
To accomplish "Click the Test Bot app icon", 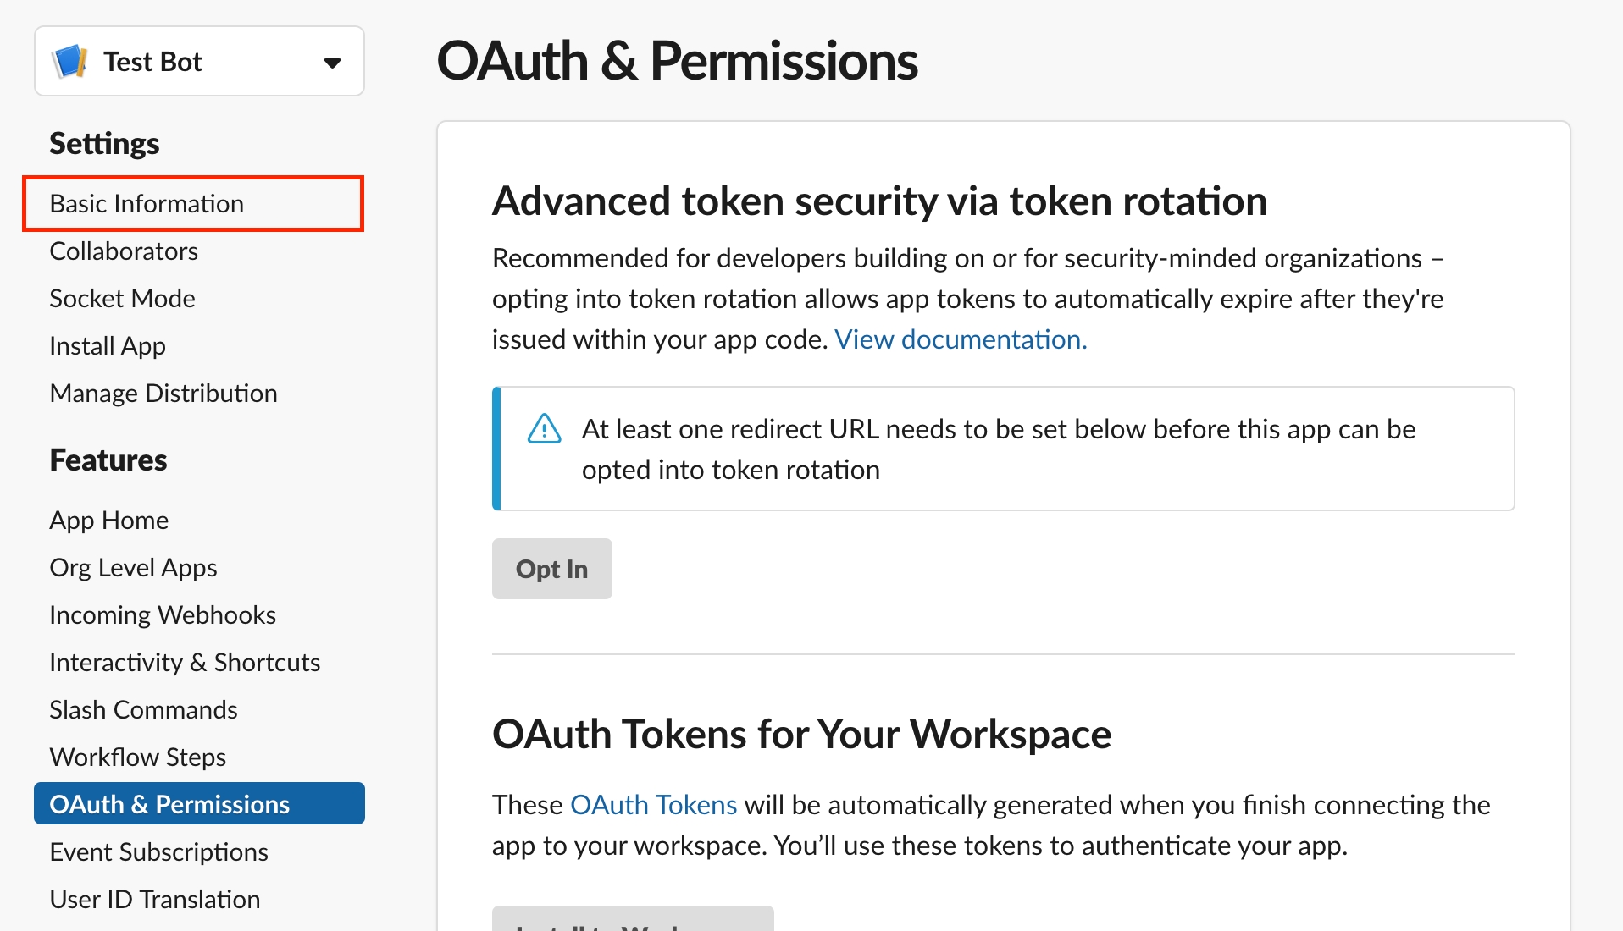I will 69,62.
